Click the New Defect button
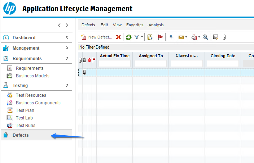This screenshot has height=163, width=254. point(96,37)
